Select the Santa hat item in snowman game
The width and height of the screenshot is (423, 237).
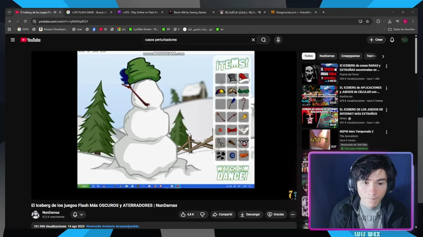(244, 78)
